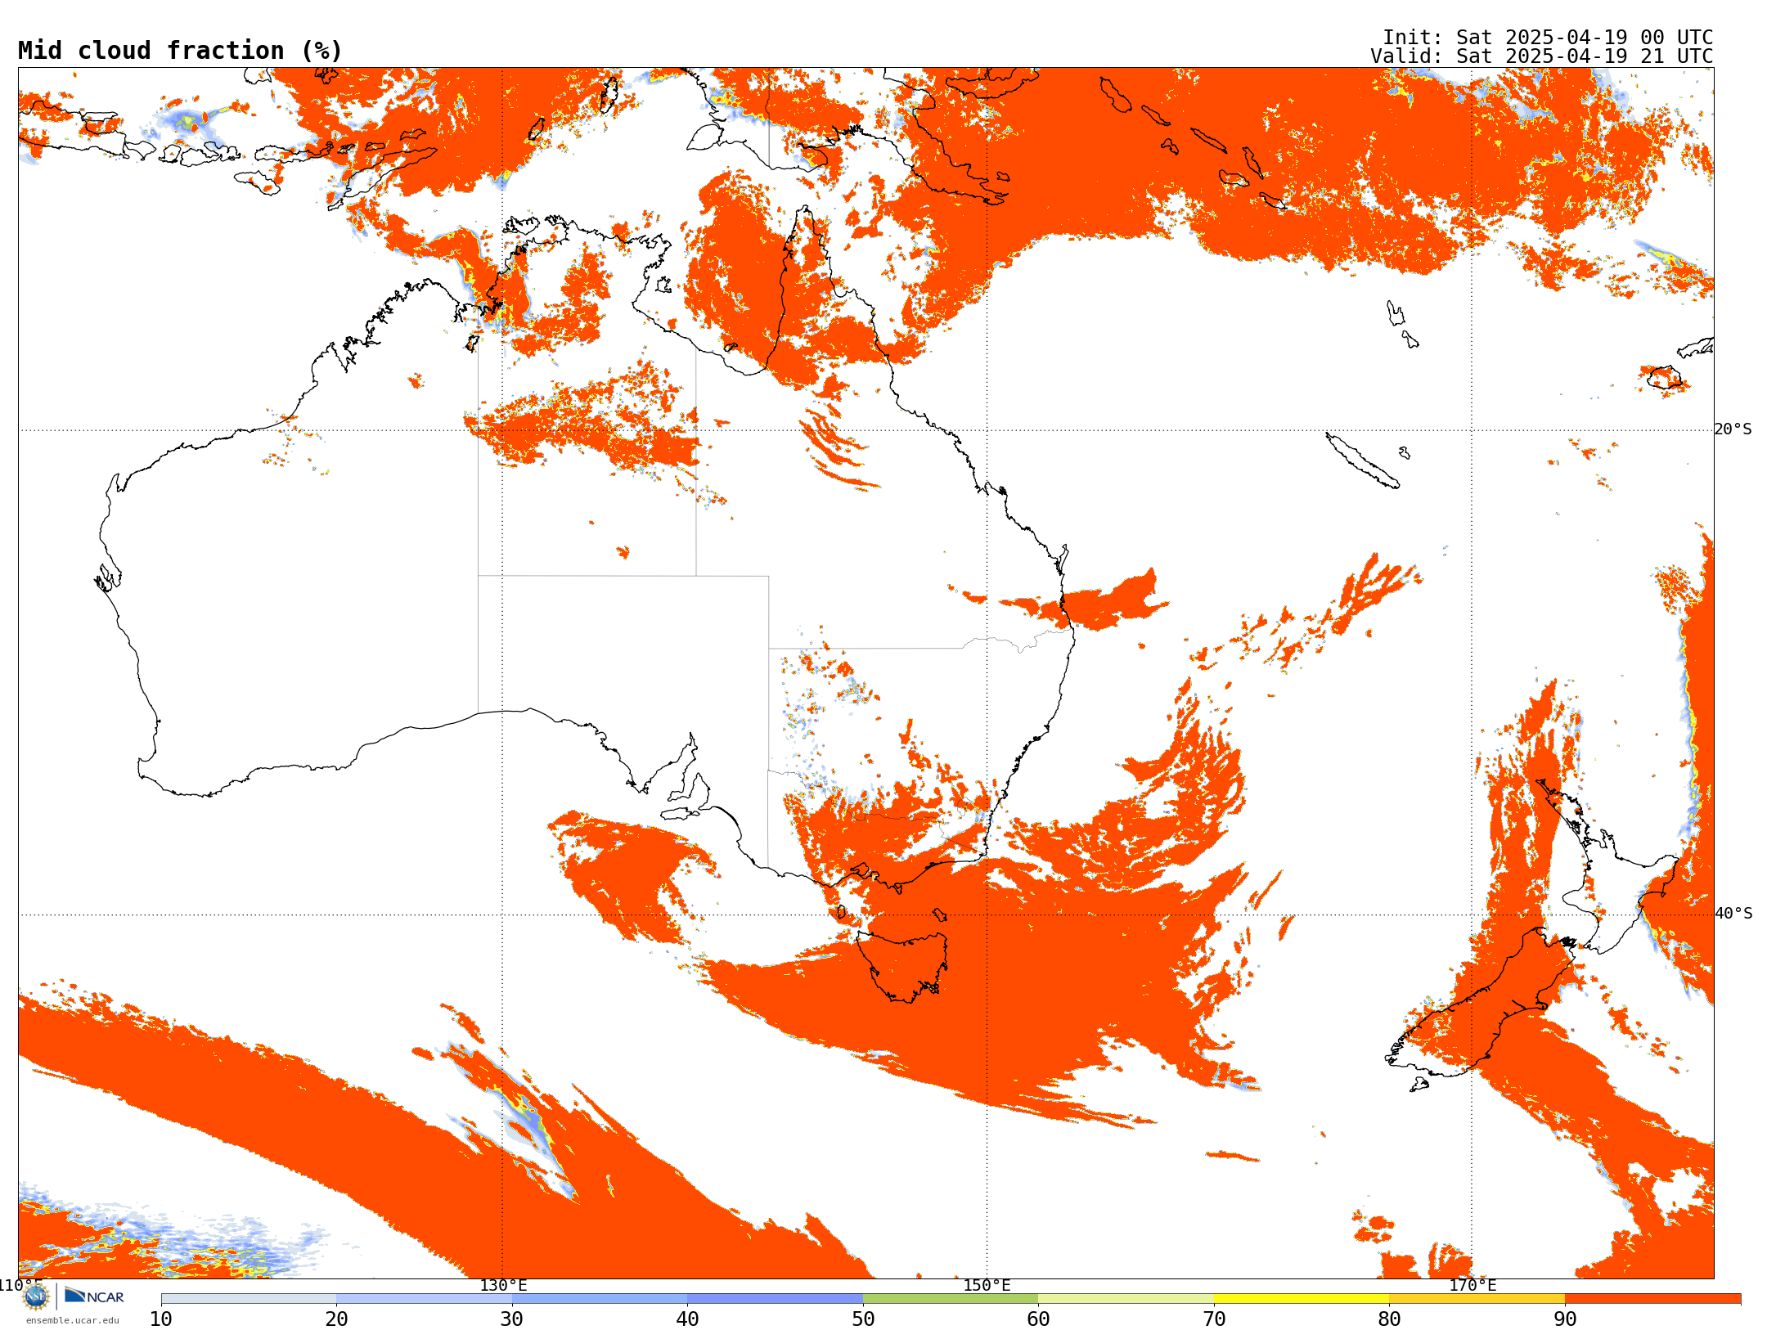Click the 170°E longitude label
The width and height of the screenshot is (1767, 1330).
click(x=1472, y=1286)
